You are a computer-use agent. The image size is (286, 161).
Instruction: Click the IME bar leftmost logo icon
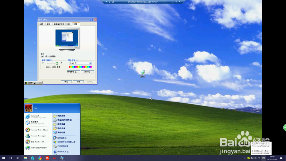26,83
